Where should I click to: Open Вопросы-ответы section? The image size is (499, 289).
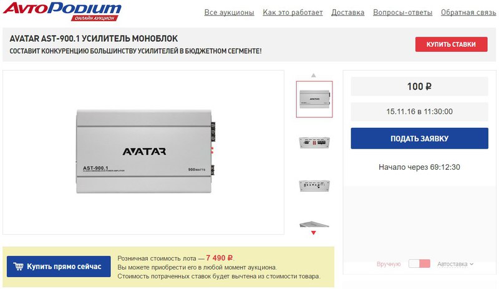point(402,12)
